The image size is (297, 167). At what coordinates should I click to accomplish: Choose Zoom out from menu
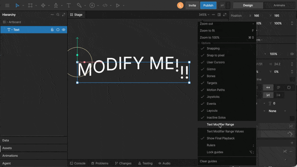pos(227,24)
